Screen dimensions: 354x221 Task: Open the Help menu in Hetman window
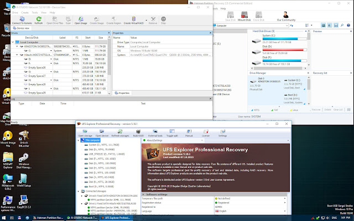coord(223,9)
